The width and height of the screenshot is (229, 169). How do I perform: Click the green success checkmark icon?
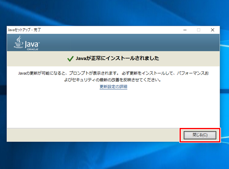[70, 59]
